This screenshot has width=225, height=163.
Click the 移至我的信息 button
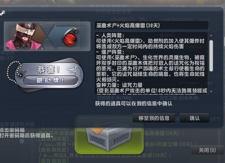[154, 118]
